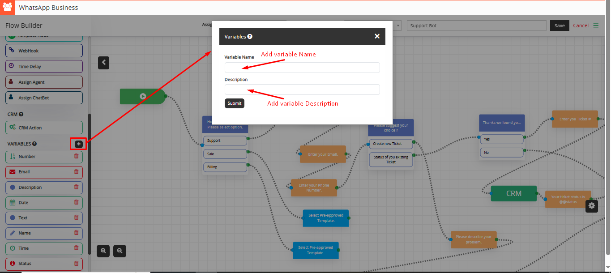Viewport: 611px width, 273px height.
Task: Select the Date variable item
Action: [44, 202]
